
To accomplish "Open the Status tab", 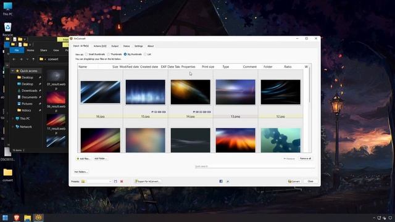I will [127, 46].
